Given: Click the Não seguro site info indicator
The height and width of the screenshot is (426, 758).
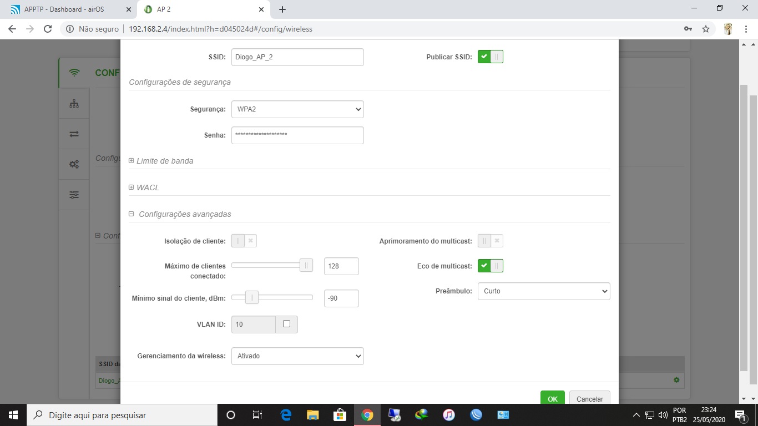Looking at the screenshot, I should coord(92,29).
